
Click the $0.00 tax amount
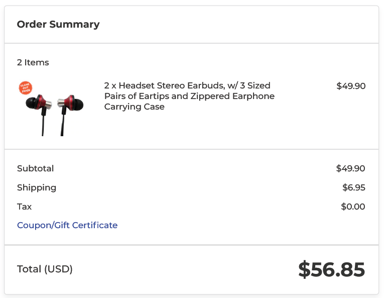click(x=352, y=207)
